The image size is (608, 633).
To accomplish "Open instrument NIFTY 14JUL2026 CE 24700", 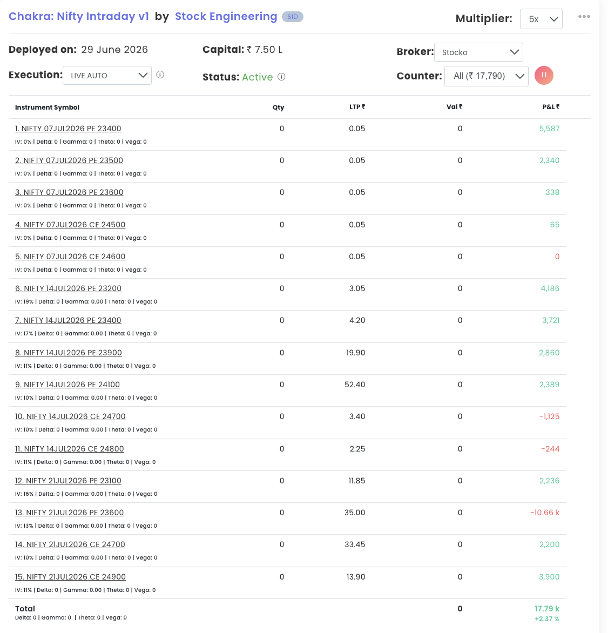I will click(x=70, y=416).
